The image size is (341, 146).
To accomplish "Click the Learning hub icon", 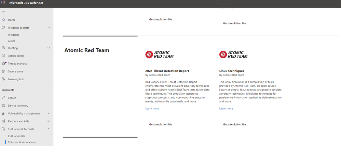I will 3,79.
